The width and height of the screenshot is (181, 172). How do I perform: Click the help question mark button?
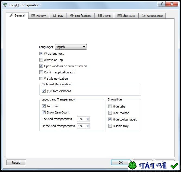coord(162,4)
